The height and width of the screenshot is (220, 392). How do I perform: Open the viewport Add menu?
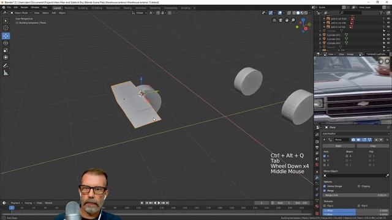coord(54,13)
